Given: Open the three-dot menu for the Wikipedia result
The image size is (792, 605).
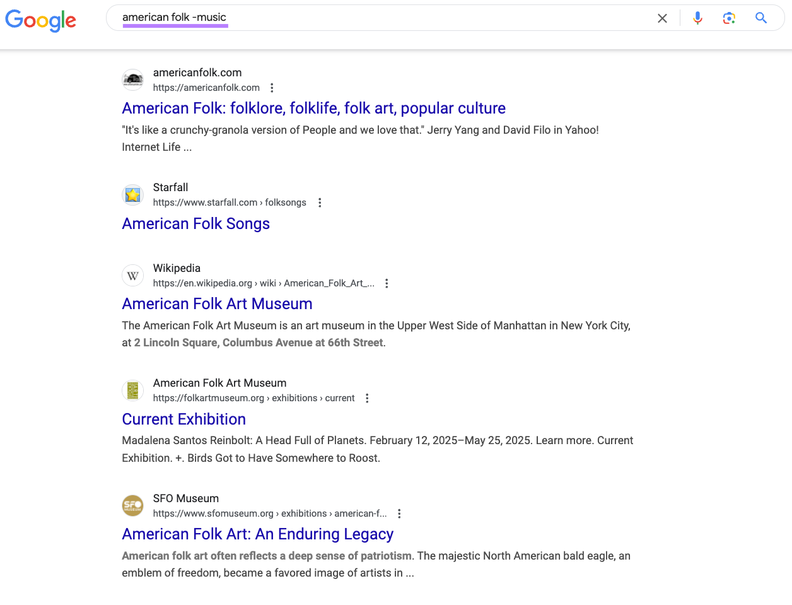Looking at the screenshot, I should coord(387,283).
